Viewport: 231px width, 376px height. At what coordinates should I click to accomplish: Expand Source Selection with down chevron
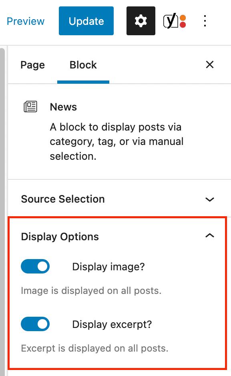pyautogui.click(x=210, y=199)
